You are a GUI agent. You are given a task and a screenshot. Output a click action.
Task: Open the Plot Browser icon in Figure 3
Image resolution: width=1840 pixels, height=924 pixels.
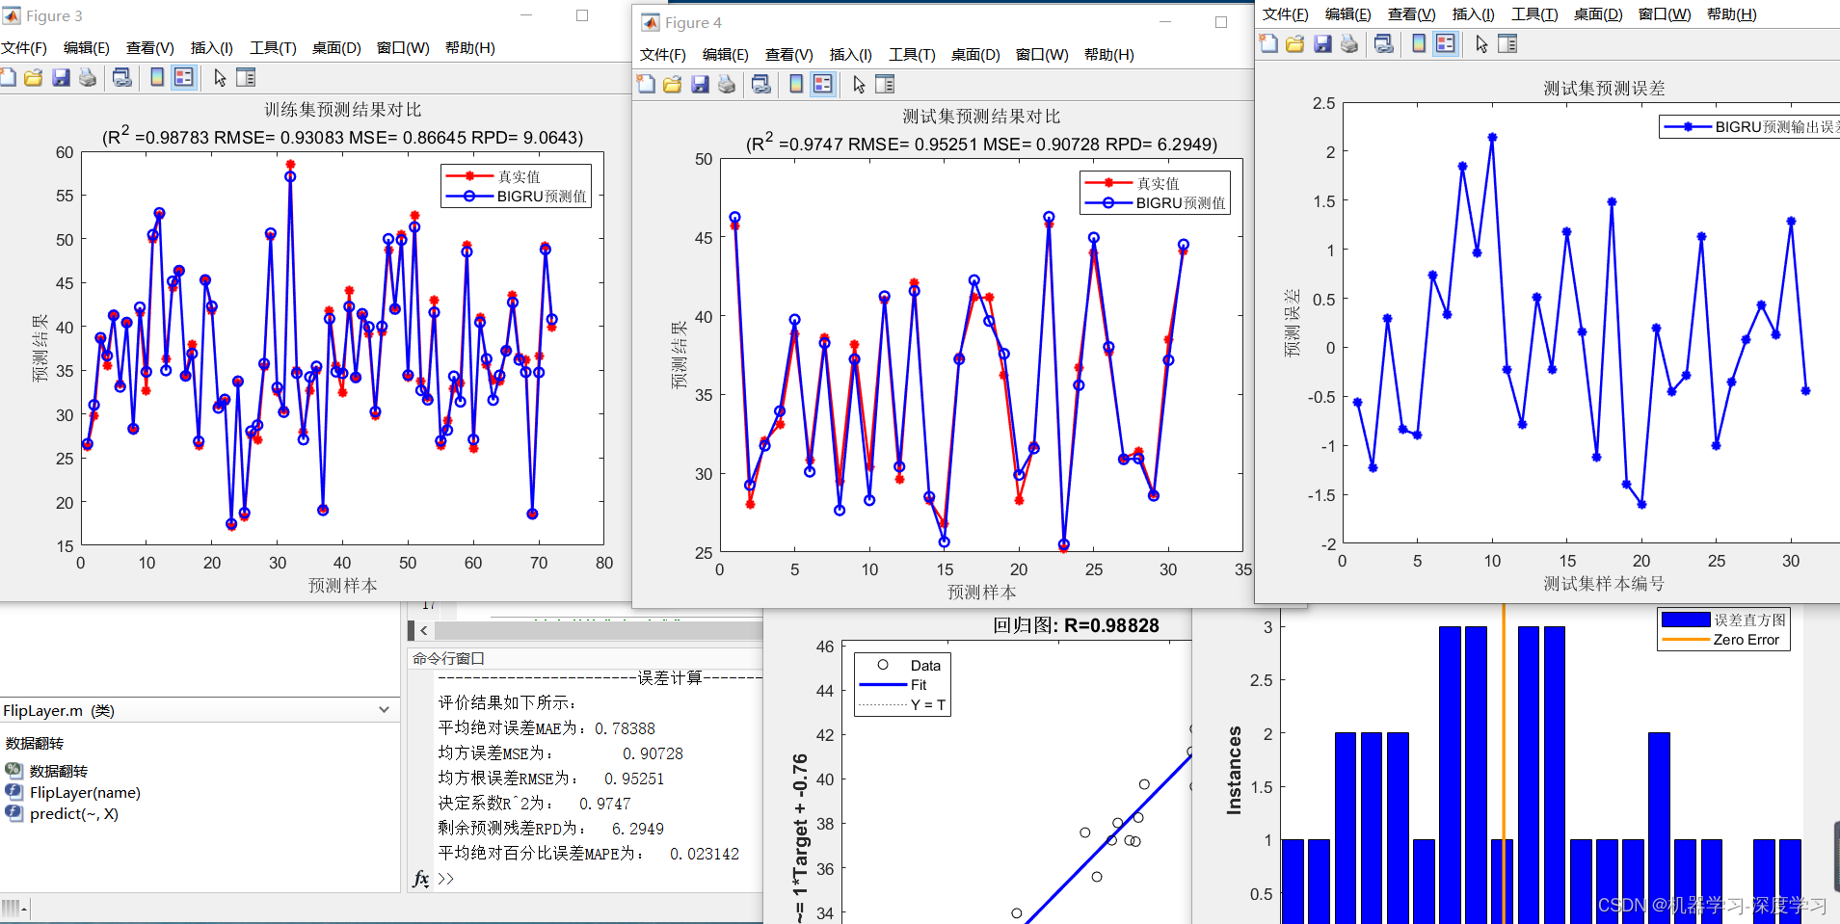click(x=248, y=77)
